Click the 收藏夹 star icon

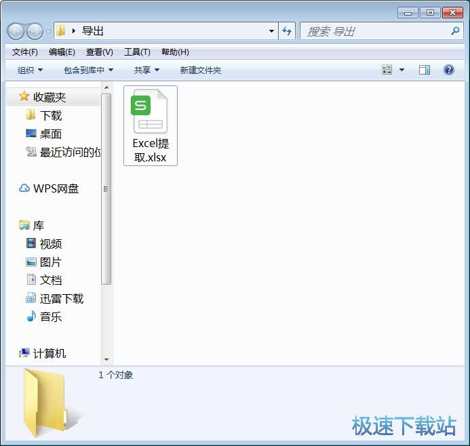[x=24, y=96]
